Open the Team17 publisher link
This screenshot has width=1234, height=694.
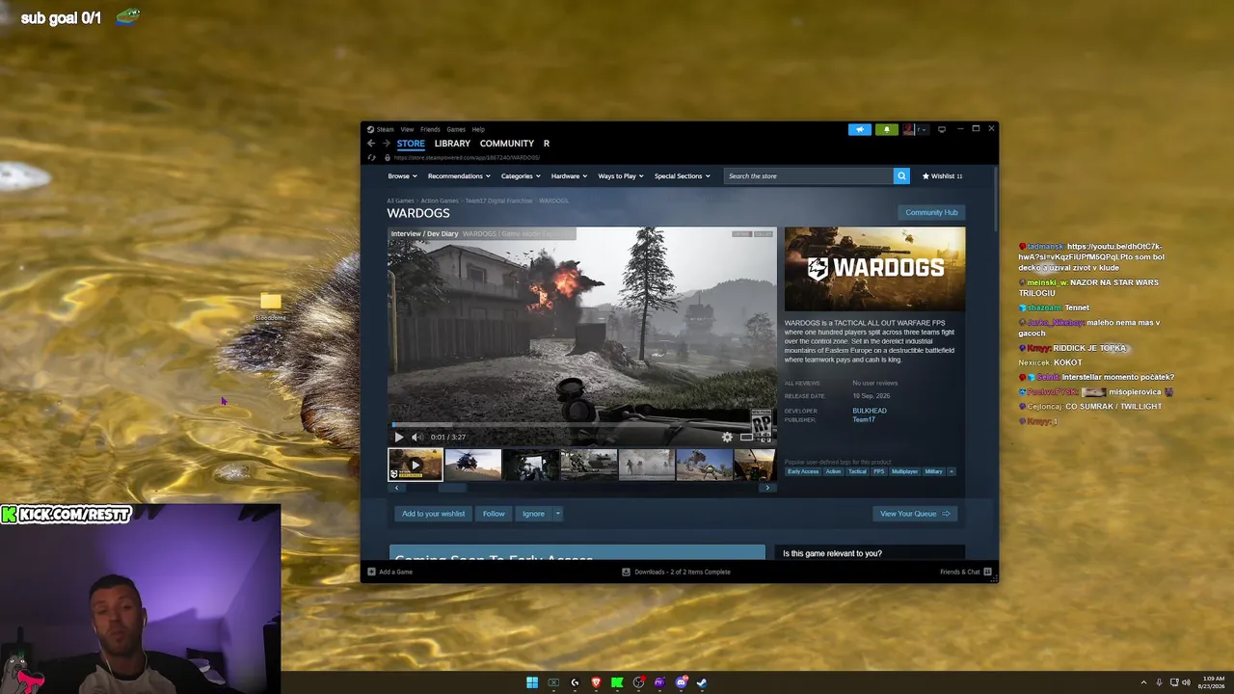(x=864, y=419)
